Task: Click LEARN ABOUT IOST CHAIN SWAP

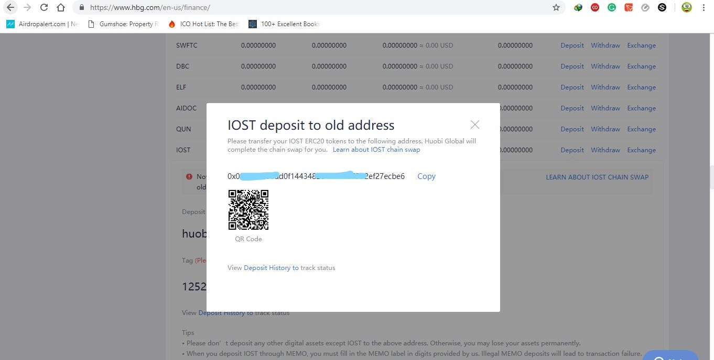Action: point(597,177)
